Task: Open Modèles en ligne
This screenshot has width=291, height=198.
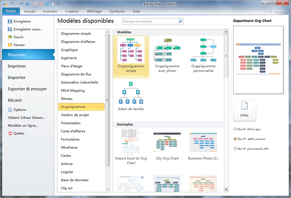Action: click(23, 126)
